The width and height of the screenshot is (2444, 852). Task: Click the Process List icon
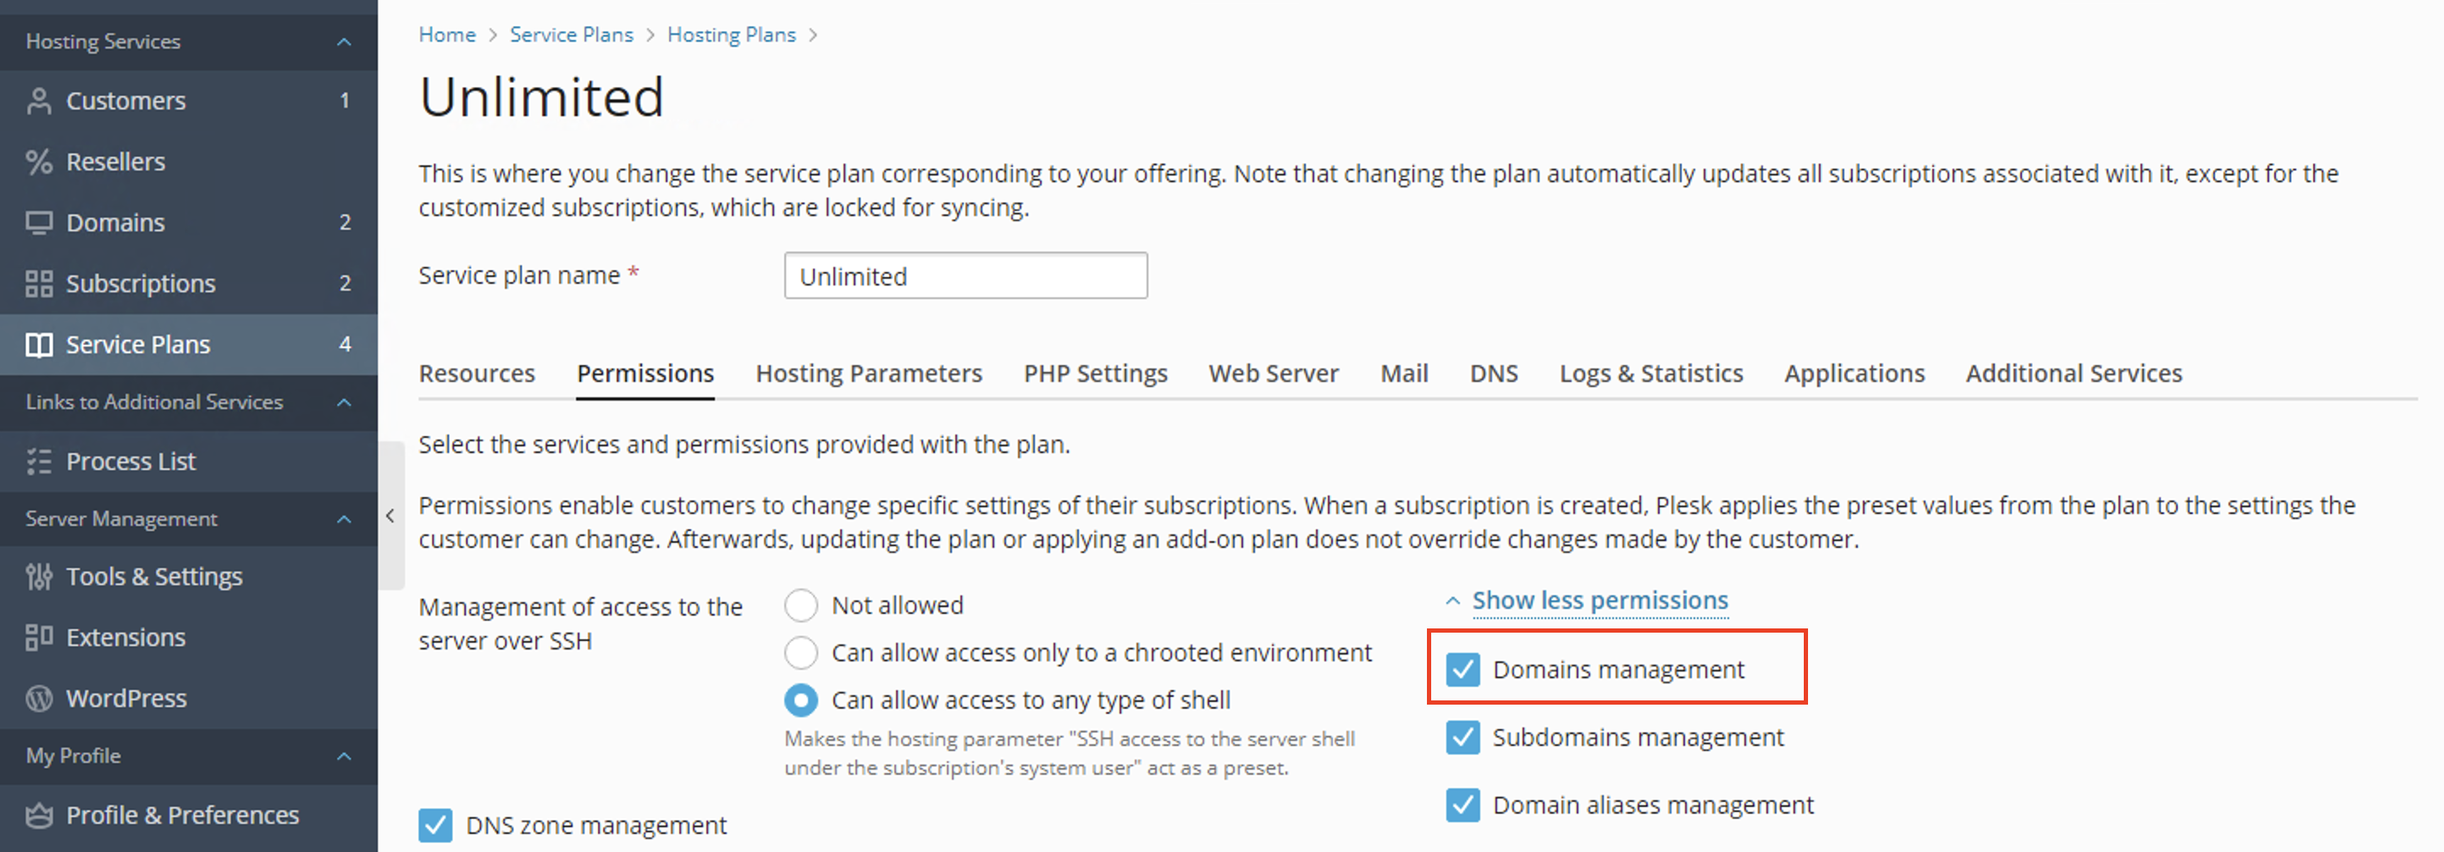(39, 462)
